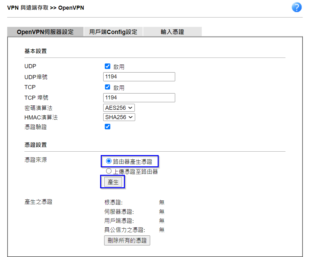Click the VPN 與遠端存取 >> OpenVPN page title

click(x=45, y=8)
